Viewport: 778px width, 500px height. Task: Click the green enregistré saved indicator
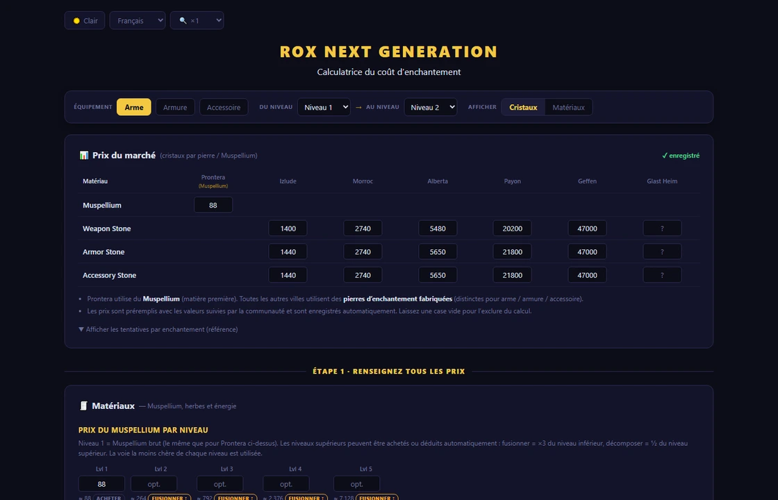[681, 156]
